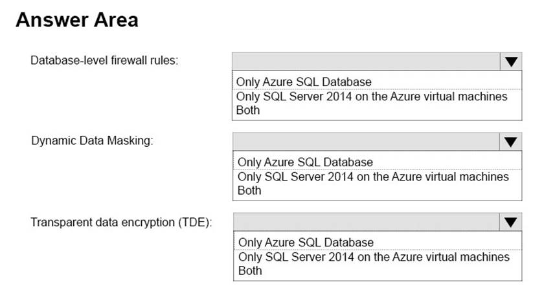
Task: Click the 'Database-level firewall rules:' label
Action: 105,61
